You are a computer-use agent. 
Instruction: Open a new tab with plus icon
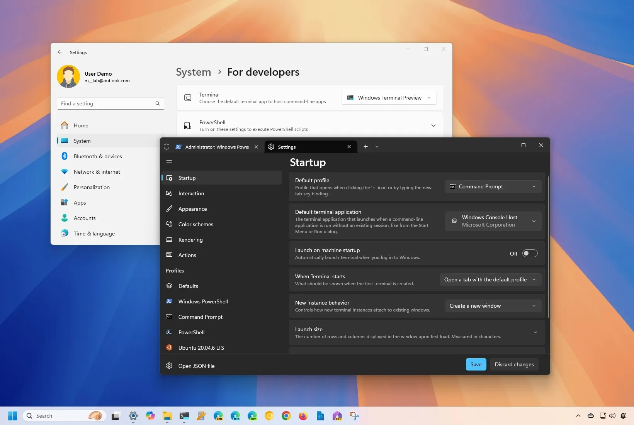coord(365,147)
